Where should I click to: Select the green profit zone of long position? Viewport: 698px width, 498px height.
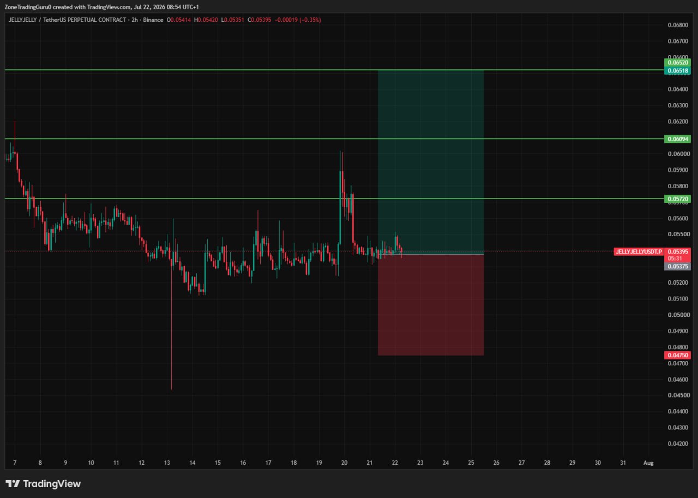(x=431, y=162)
